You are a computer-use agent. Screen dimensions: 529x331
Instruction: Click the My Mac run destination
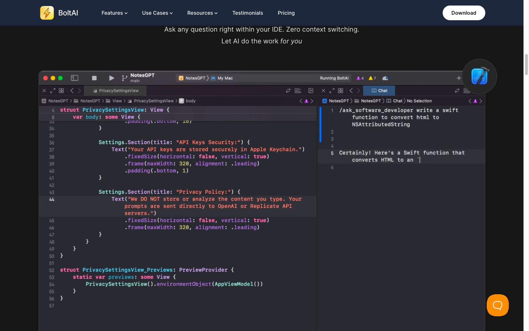tap(222, 78)
